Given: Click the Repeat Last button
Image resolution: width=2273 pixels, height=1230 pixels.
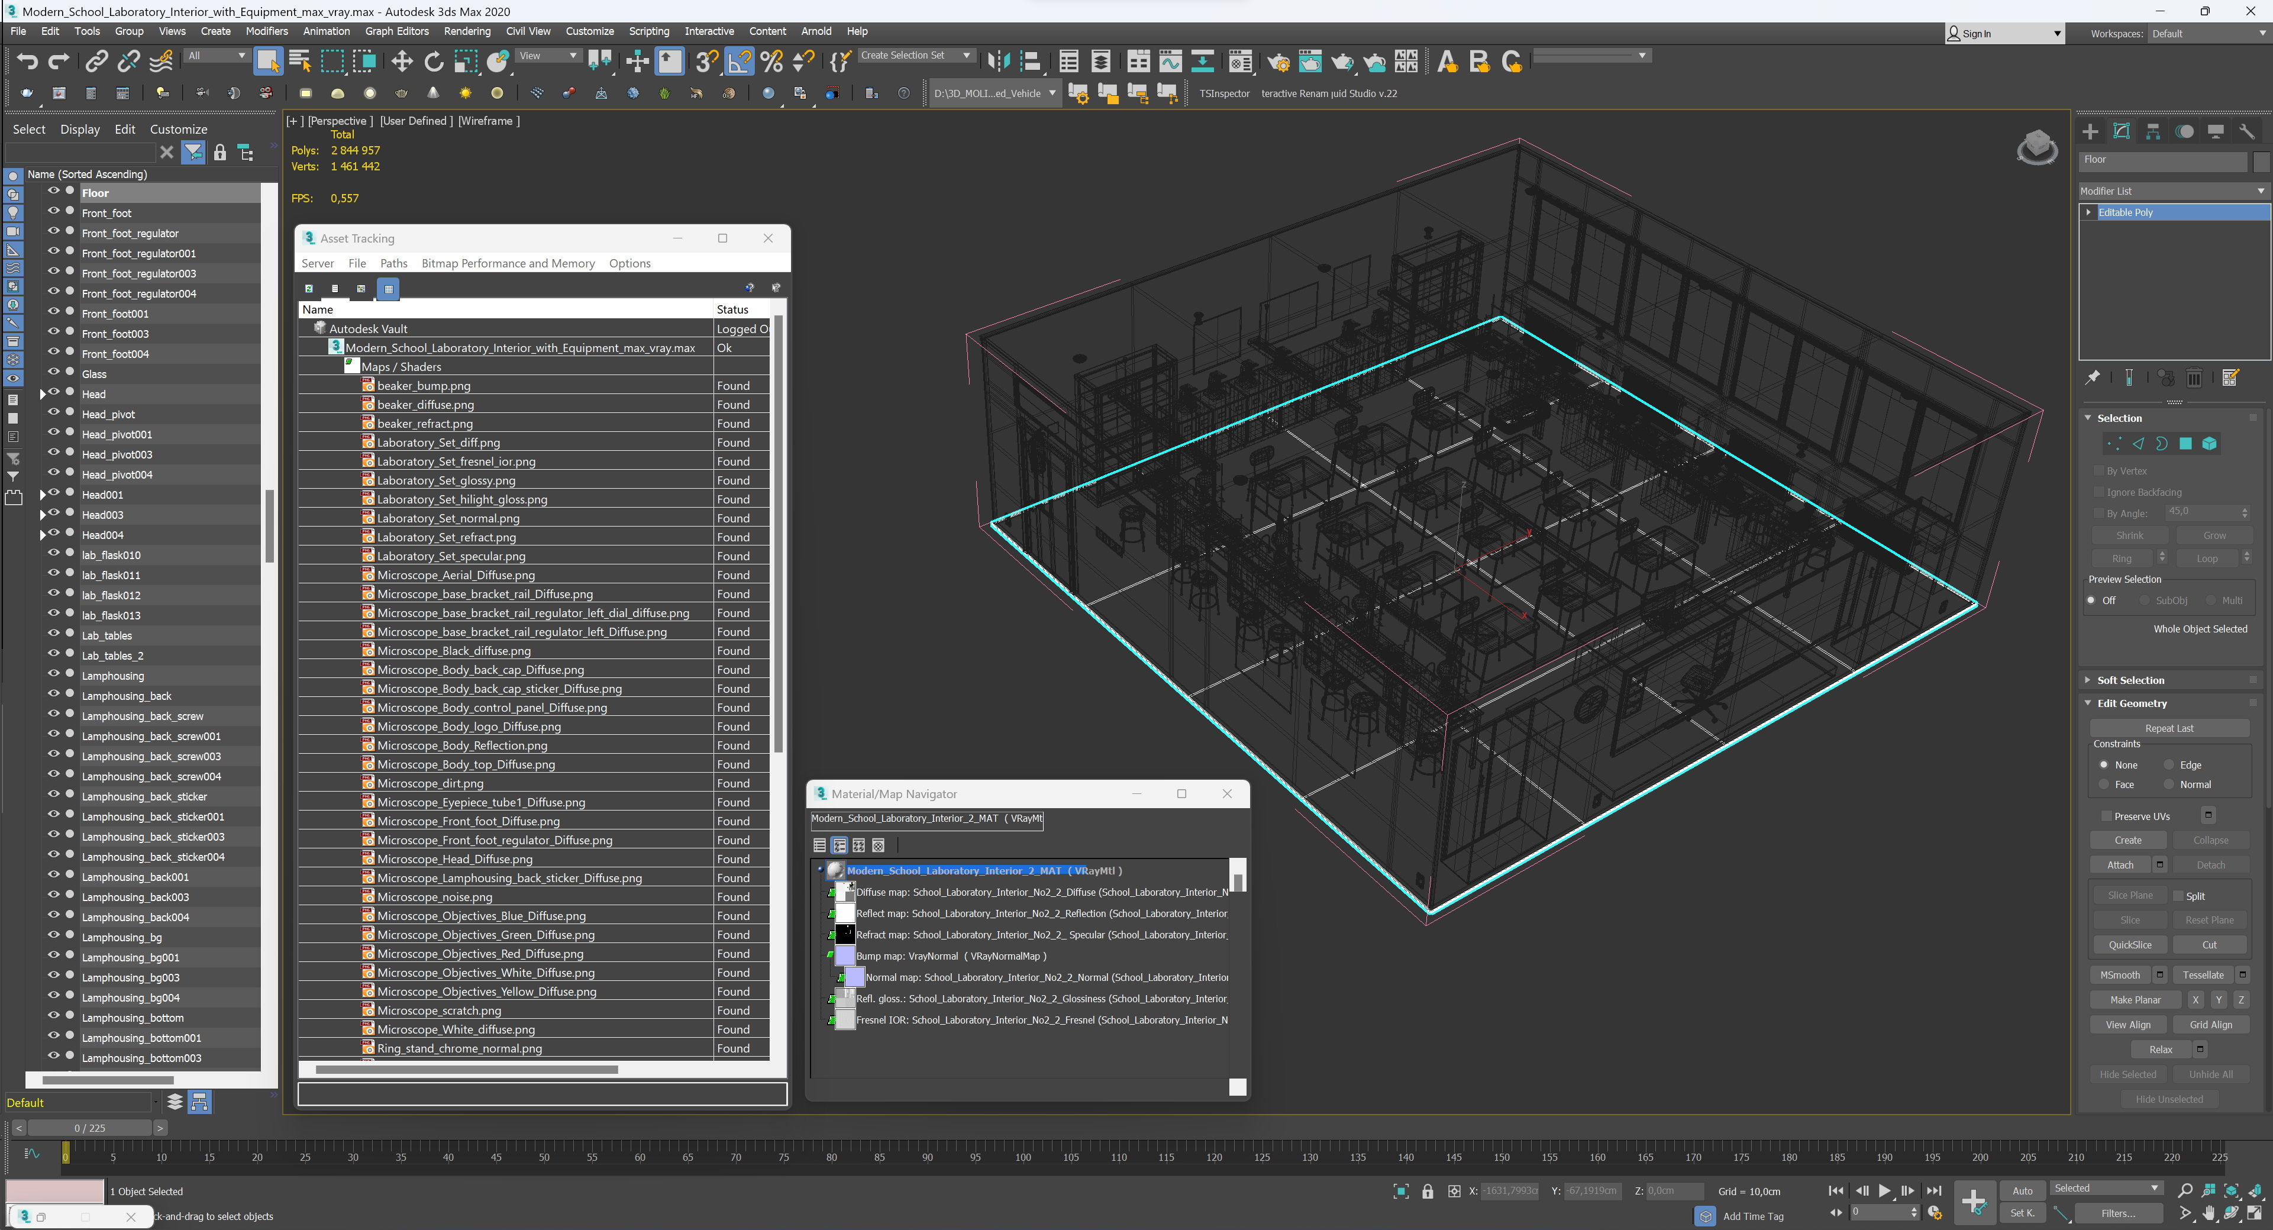Looking at the screenshot, I should pyautogui.click(x=2169, y=728).
